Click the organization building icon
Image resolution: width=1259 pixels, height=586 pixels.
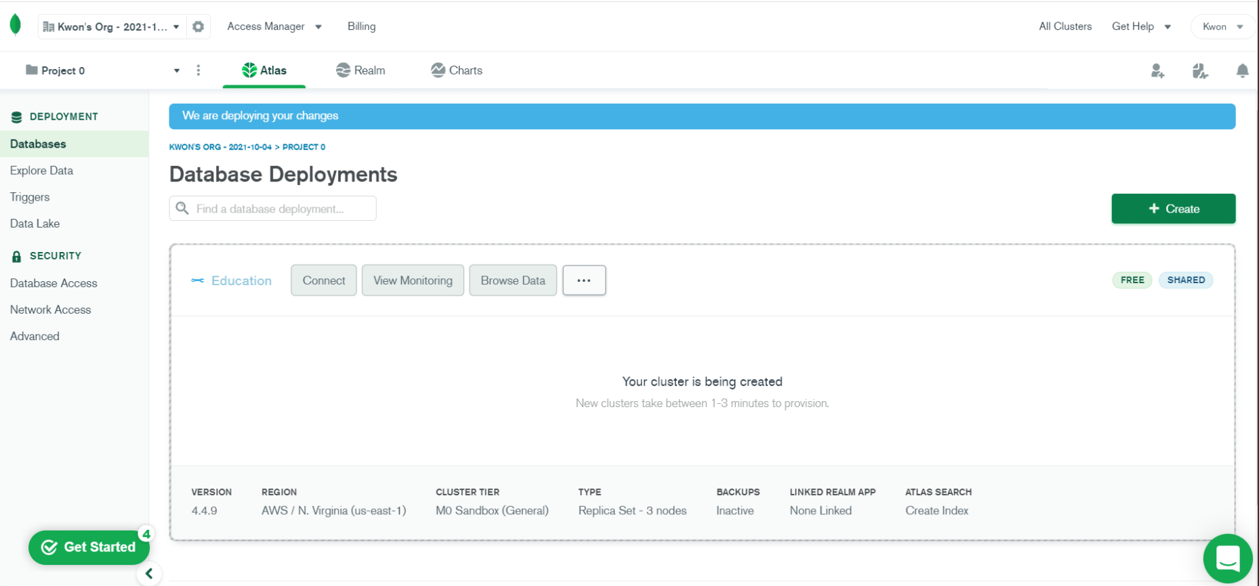(48, 27)
